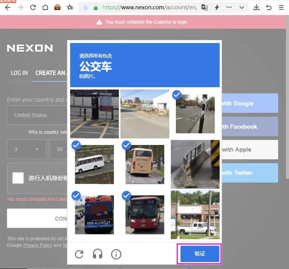Open the birth month dropdown showing 3
Viewport: 289px width, 269px height.
pos(27,149)
